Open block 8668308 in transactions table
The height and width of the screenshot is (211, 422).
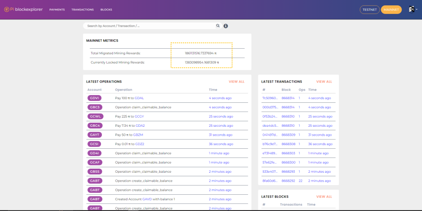(288, 144)
